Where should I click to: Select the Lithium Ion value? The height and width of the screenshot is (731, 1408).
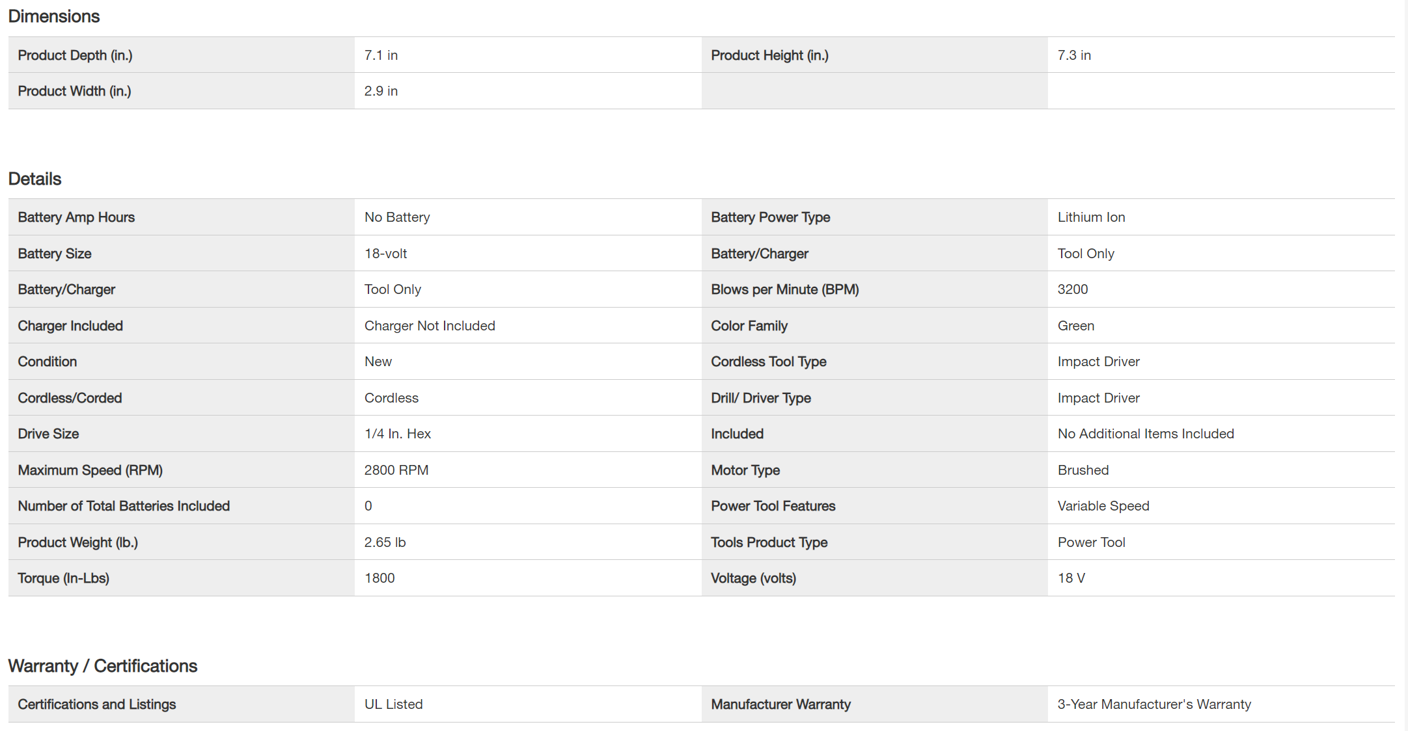(x=1091, y=217)
